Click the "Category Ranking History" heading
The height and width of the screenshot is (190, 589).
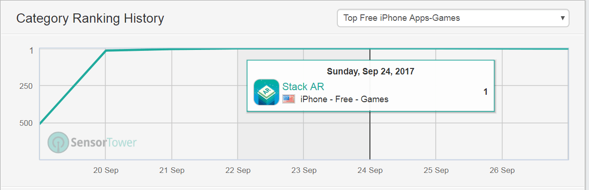[90, 18]
